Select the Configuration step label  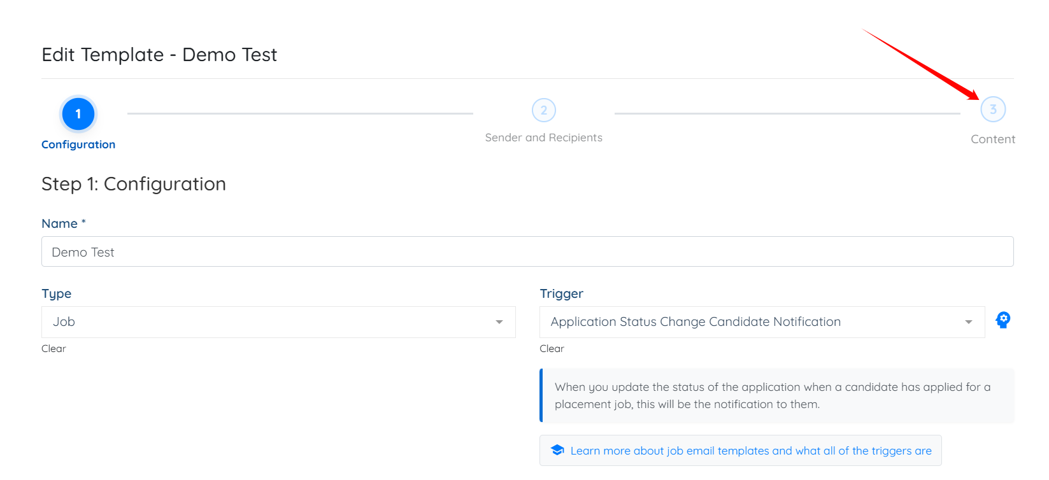(78, 145)
